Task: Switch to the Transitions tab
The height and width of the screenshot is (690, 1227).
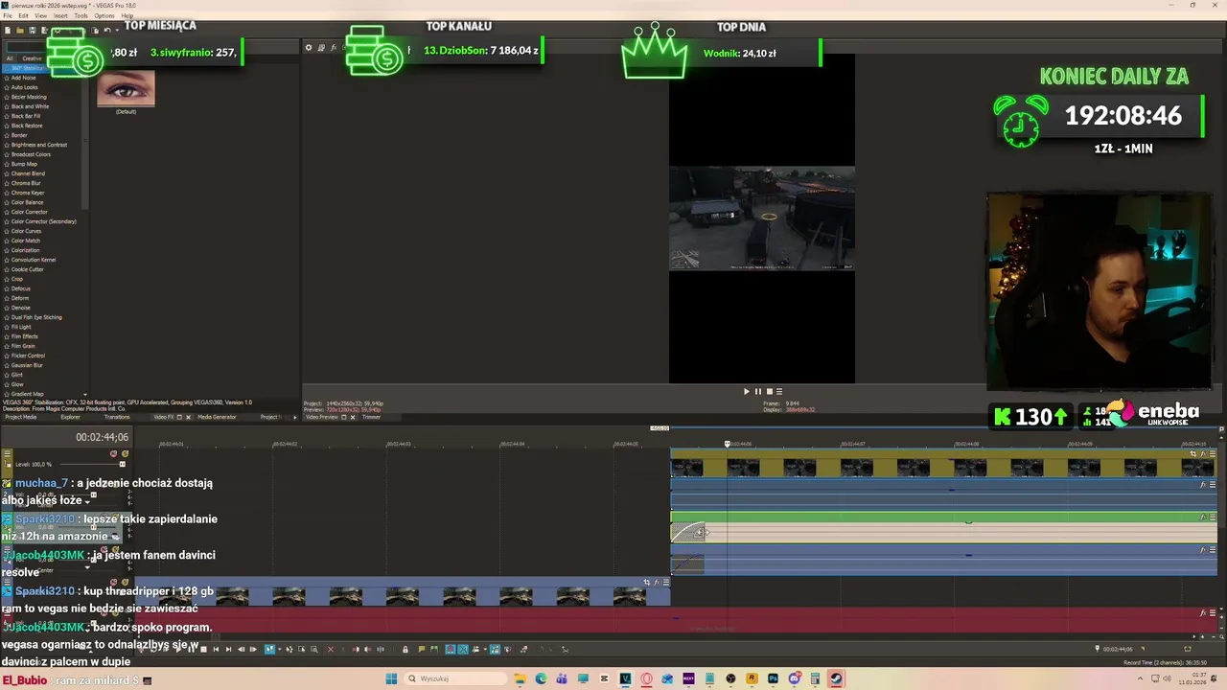Action: click(x=117, y=417)
